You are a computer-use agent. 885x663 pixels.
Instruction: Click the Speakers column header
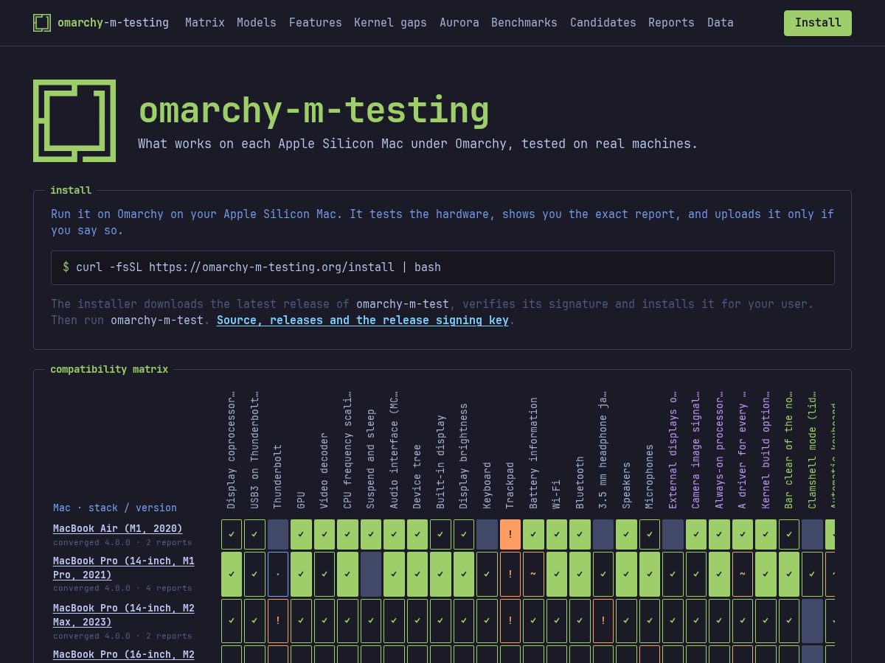626,485
